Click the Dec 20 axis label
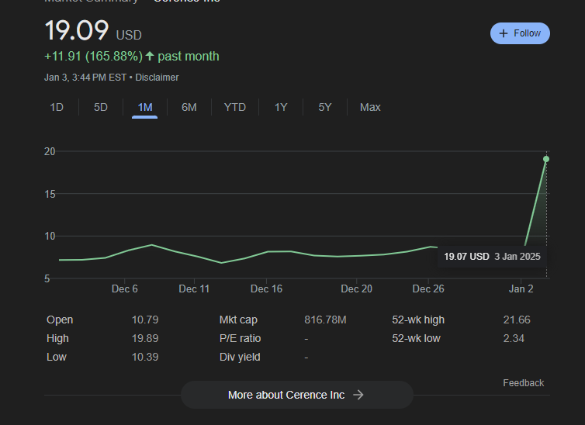This screenshot has width=585, height=425. 356,289
